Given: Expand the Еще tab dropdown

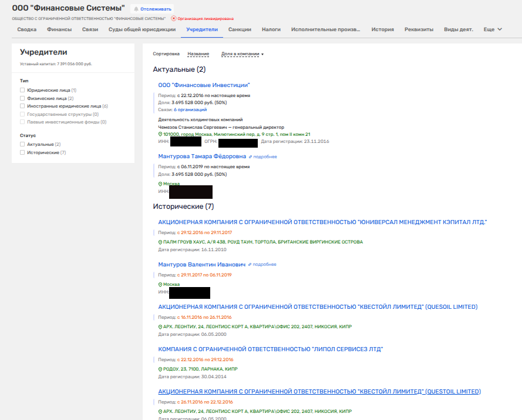Looking at the screenshot, I should click(493, 29).
